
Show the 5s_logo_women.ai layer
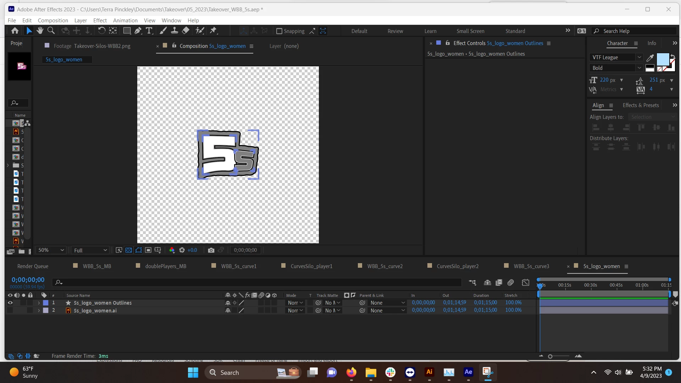10,311
